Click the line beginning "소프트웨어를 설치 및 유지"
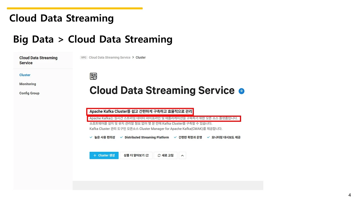Image resolution: width=358 pixels, height=201 pixels. tap(151, 123)
